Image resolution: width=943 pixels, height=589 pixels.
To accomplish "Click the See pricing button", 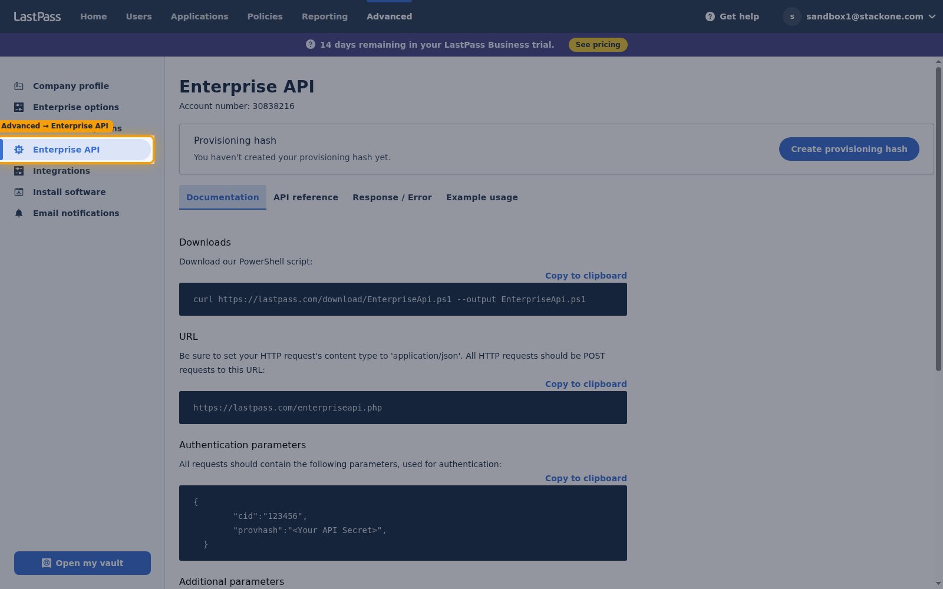I will pyautogui.click(x=598, y=45).
